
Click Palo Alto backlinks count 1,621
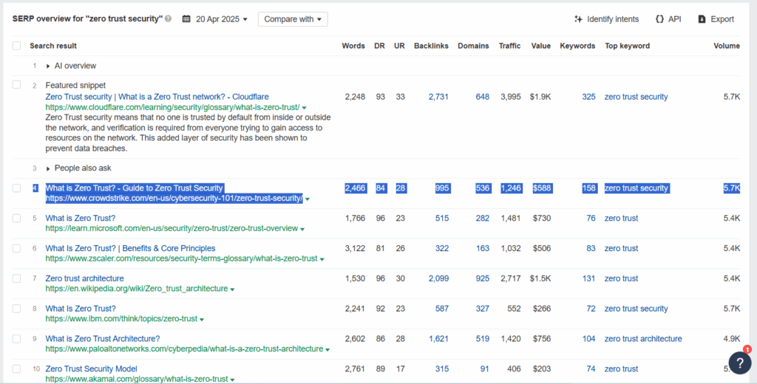pyautogui.click(x=438, y=339)
